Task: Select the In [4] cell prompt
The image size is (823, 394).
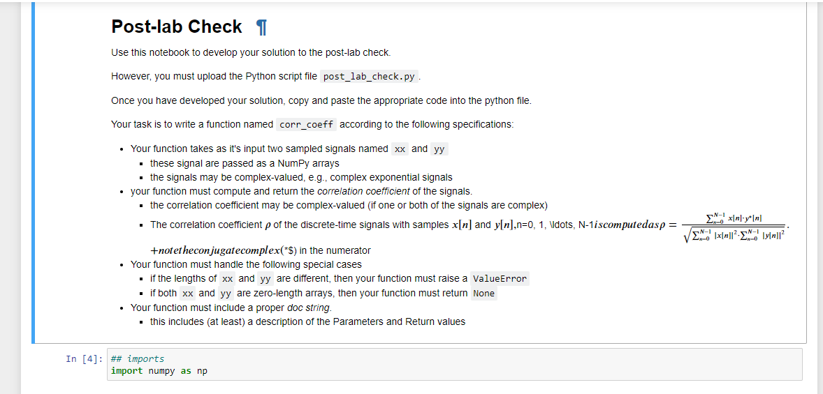Action: coord(84,359)
